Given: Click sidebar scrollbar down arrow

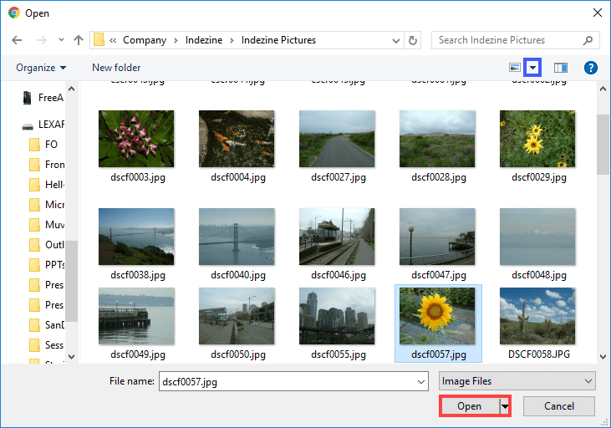Looking at the screenshot, I should tap(71, 356).
